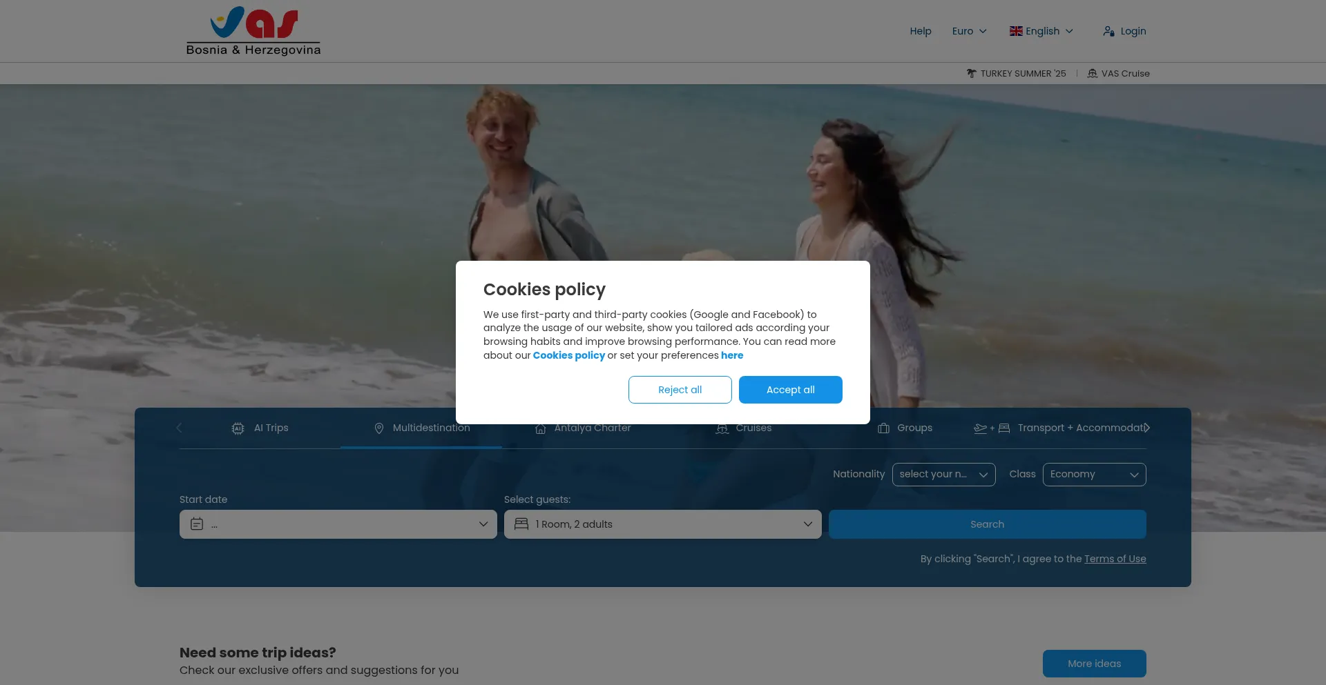Click the Groups suitcase icon
The image size is (1326, 685).
[883, 428]
